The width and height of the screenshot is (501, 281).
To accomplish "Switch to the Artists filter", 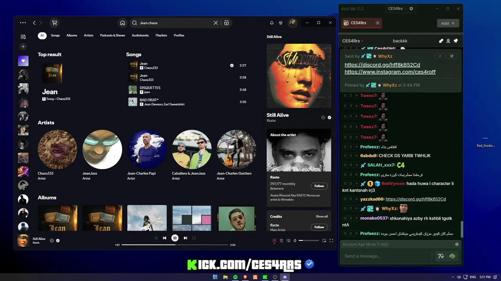I will [88, 36].
